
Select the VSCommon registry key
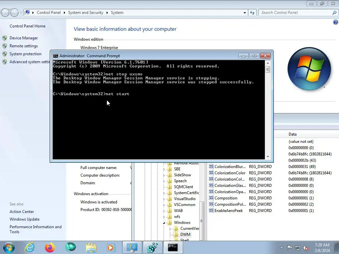(x=184, y=205)
